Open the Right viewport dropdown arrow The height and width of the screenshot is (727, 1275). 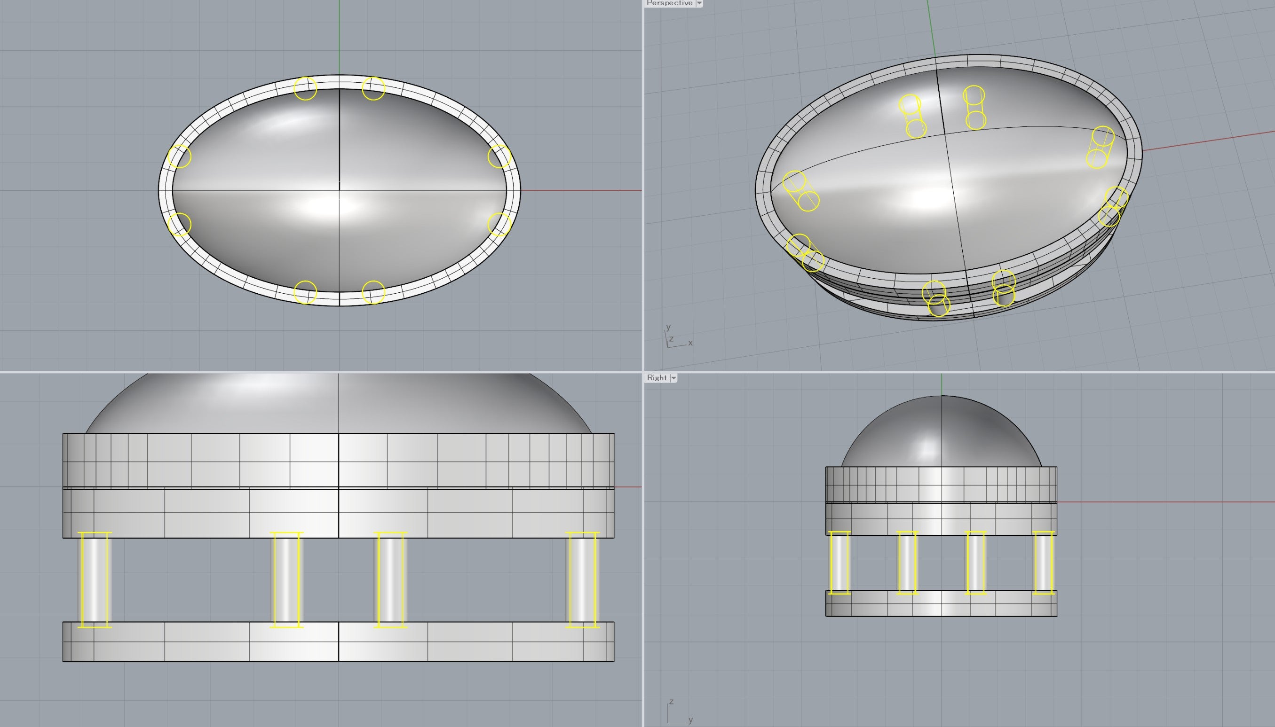[673, 378]
